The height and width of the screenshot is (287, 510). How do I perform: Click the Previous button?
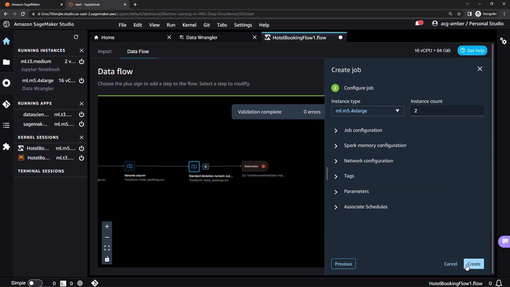click(x=343, y=264)
